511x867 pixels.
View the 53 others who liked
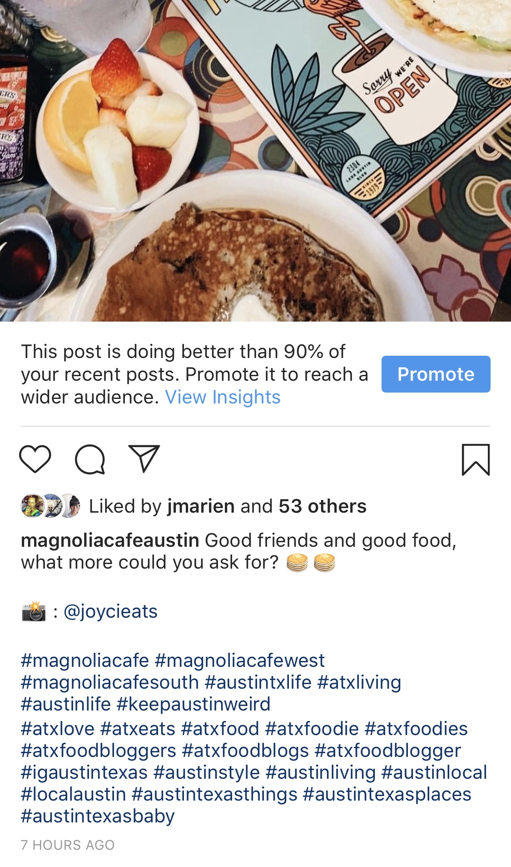(x=322, y=506)
